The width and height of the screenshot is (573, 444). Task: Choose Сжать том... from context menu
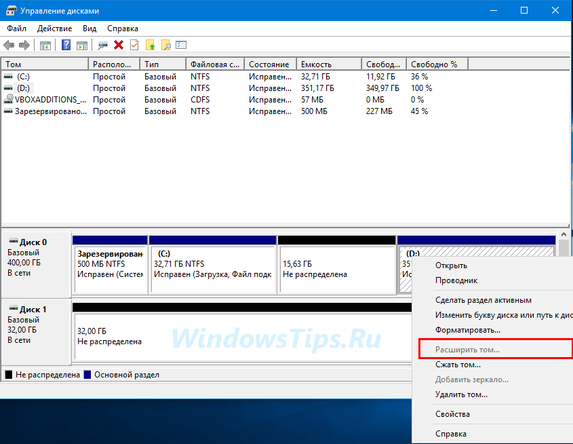(x=458, y=365)
